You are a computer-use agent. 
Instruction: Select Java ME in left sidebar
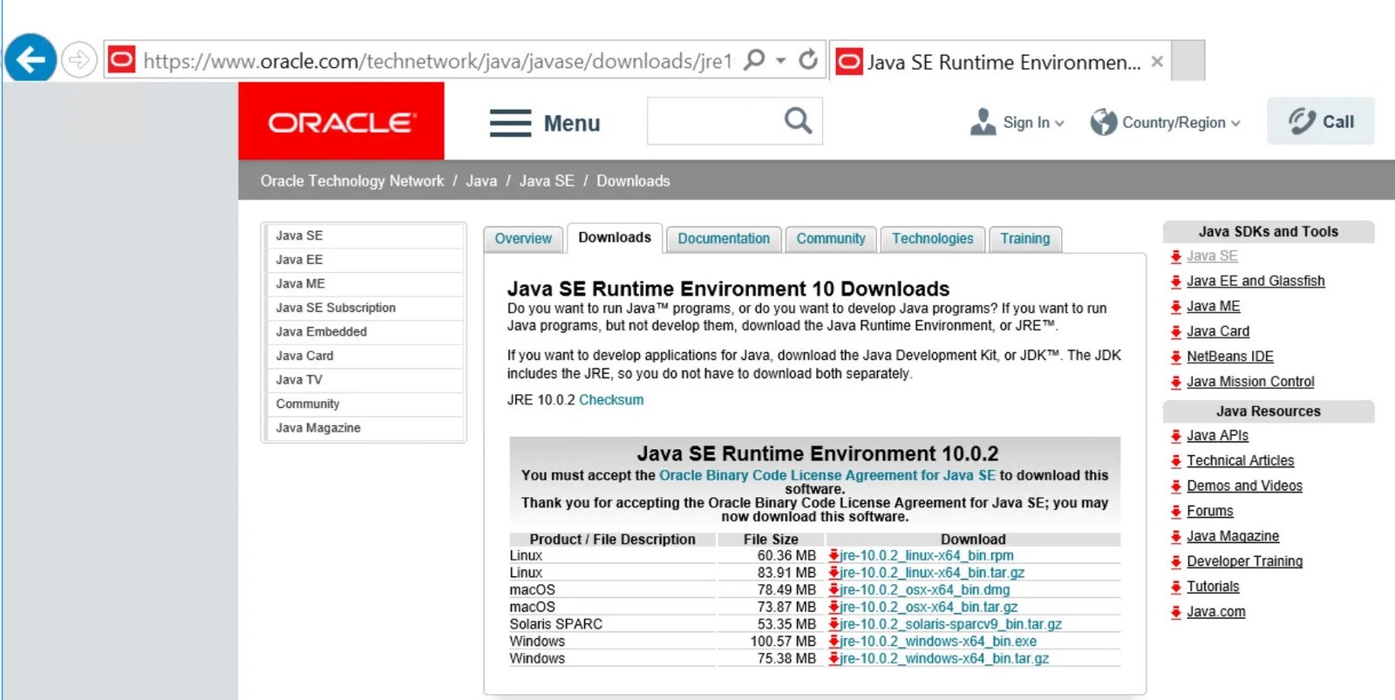point(364,283)
